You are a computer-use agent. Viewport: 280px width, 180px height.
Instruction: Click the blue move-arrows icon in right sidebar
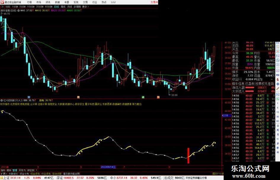(x=278, y=84)
